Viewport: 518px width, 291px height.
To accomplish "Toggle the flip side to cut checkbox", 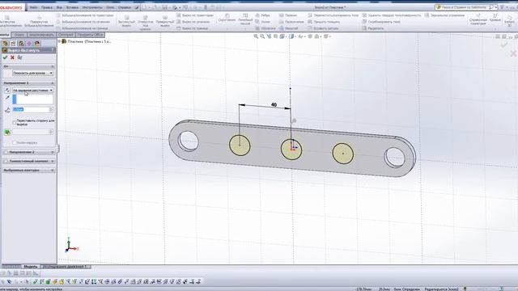I will [x=15, y=121].
